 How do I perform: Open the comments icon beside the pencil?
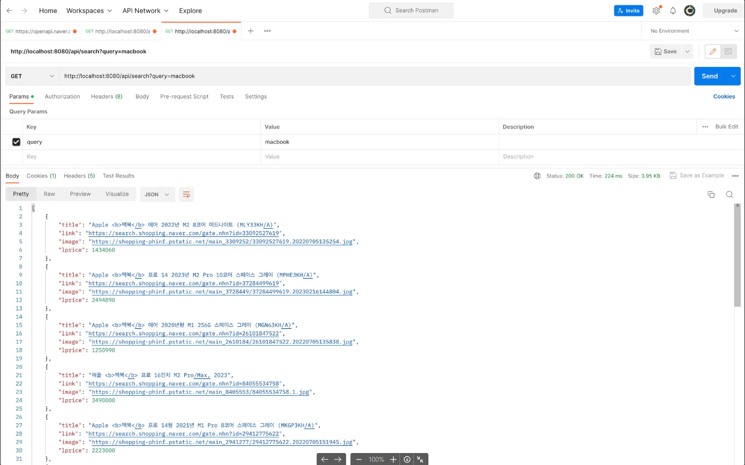tap(728, 51)
